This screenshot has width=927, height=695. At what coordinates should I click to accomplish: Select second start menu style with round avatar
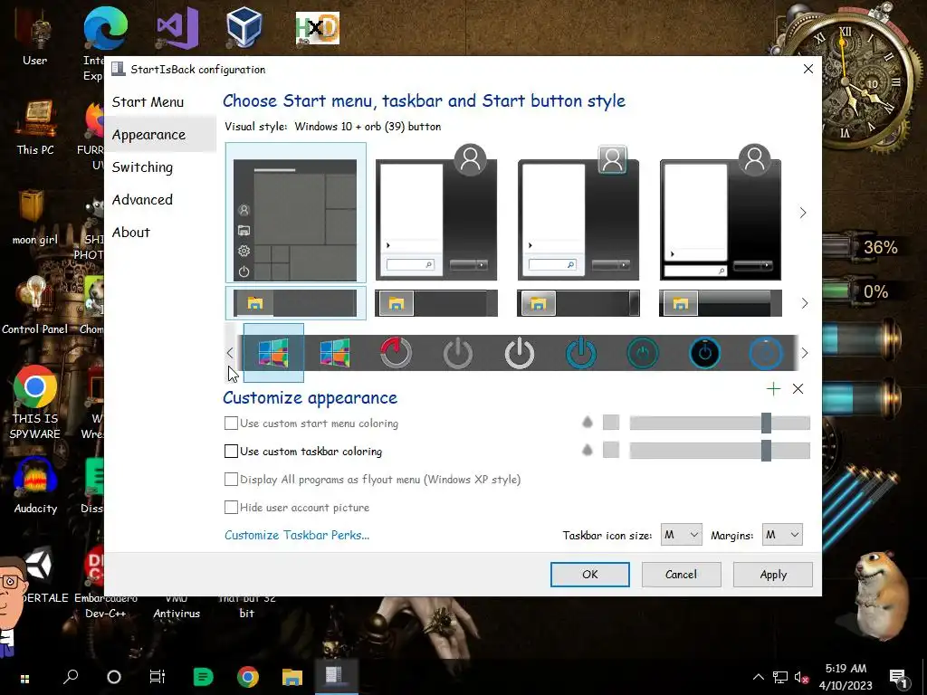436,213
